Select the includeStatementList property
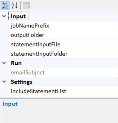Screen dimensions: 118x123 pyautogui.click(x=62, y=91)
